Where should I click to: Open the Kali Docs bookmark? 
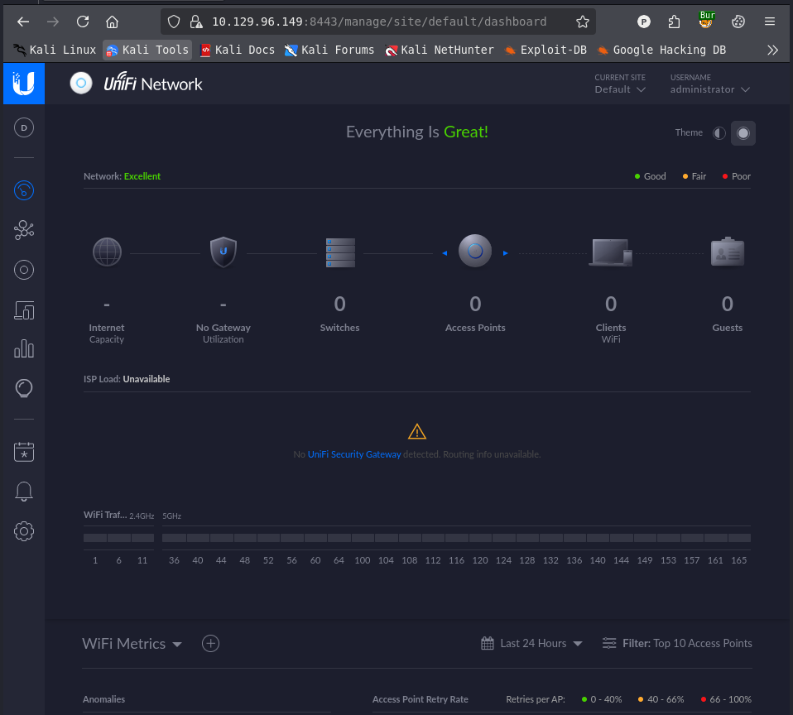pyautogui.click(x=238, y=50)
